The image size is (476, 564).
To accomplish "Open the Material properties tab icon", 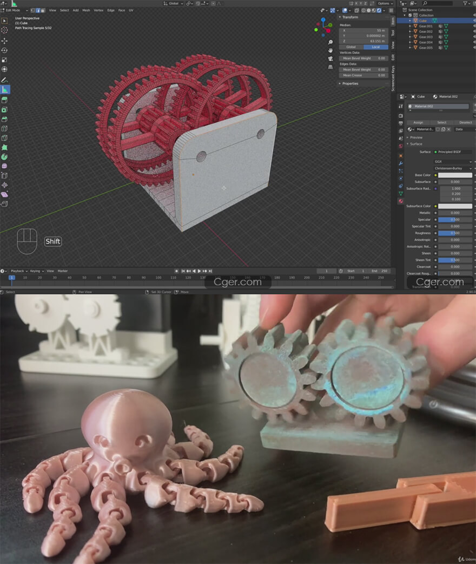I will (x=400, y=201).
